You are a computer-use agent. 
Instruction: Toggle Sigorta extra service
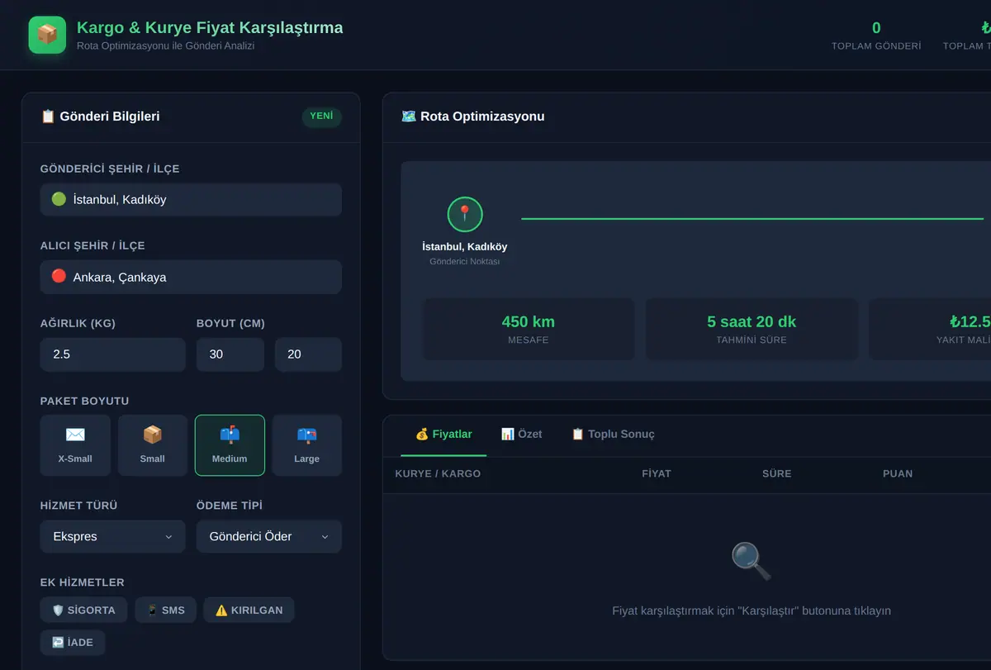tap(83, 611)
